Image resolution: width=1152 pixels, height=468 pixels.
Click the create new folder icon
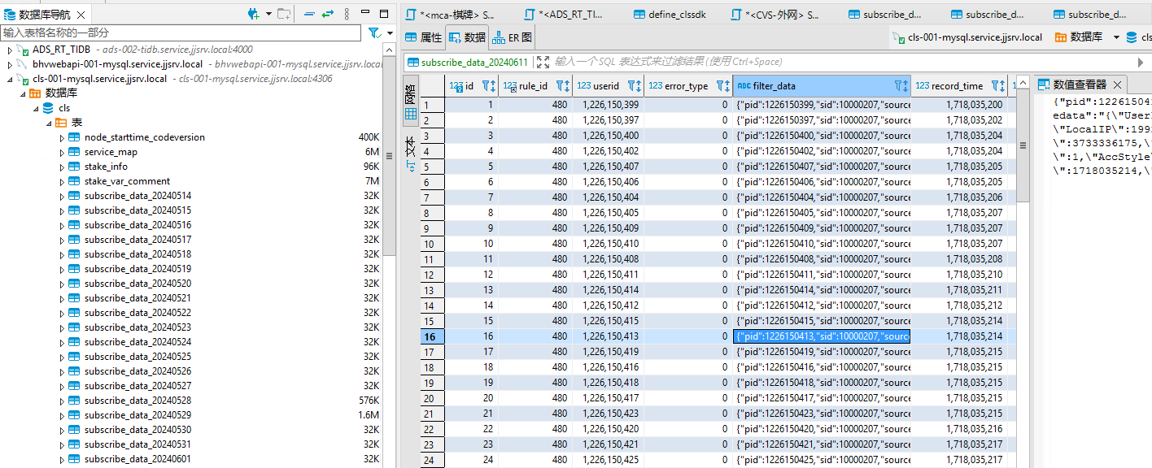[283, 14]
